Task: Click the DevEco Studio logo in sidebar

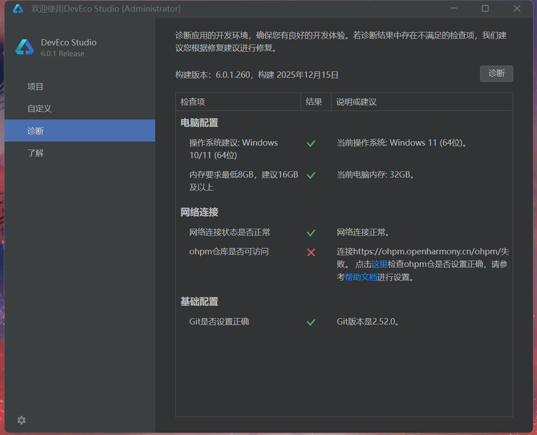Action: (x=25, y=47)
